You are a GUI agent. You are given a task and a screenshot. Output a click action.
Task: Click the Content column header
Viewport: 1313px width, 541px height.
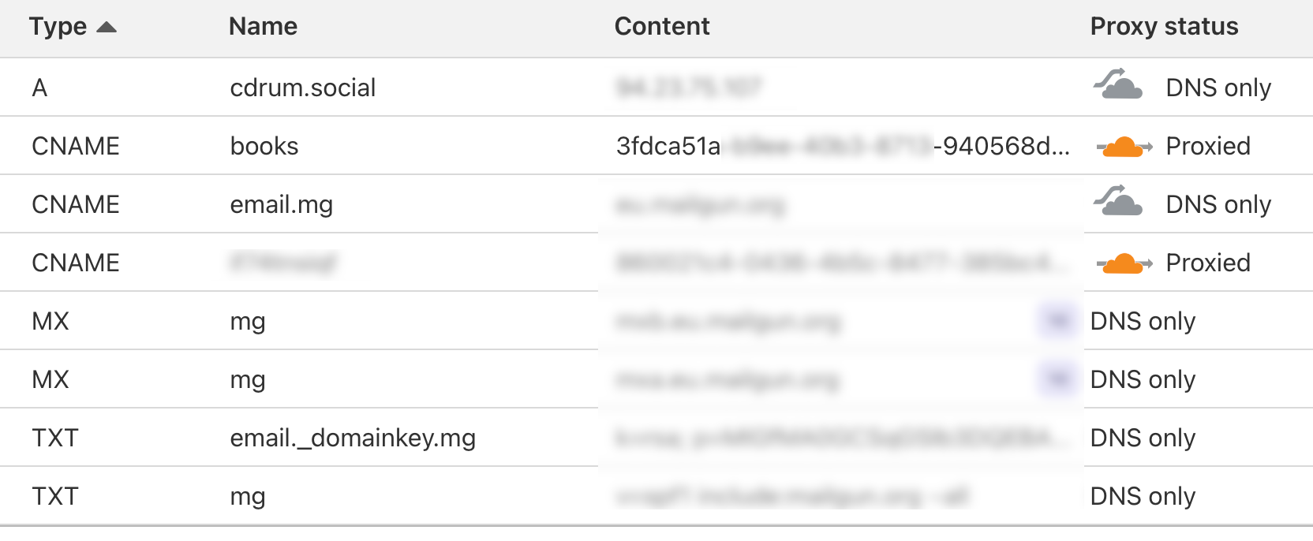pos(662,27)
